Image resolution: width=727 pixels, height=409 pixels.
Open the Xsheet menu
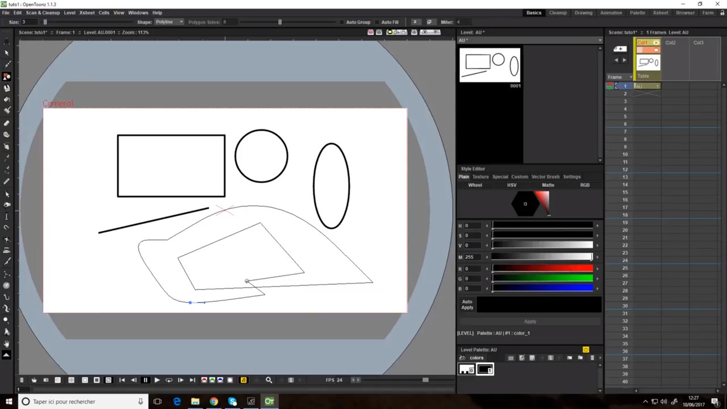87,12
